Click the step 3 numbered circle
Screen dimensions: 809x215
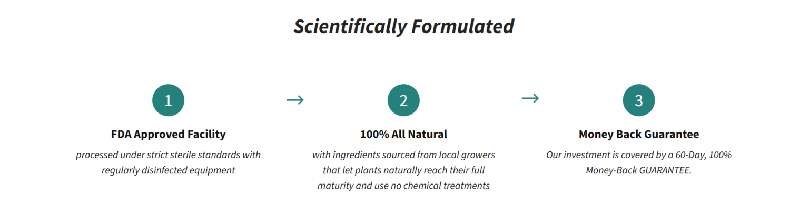tap(638, 100)
